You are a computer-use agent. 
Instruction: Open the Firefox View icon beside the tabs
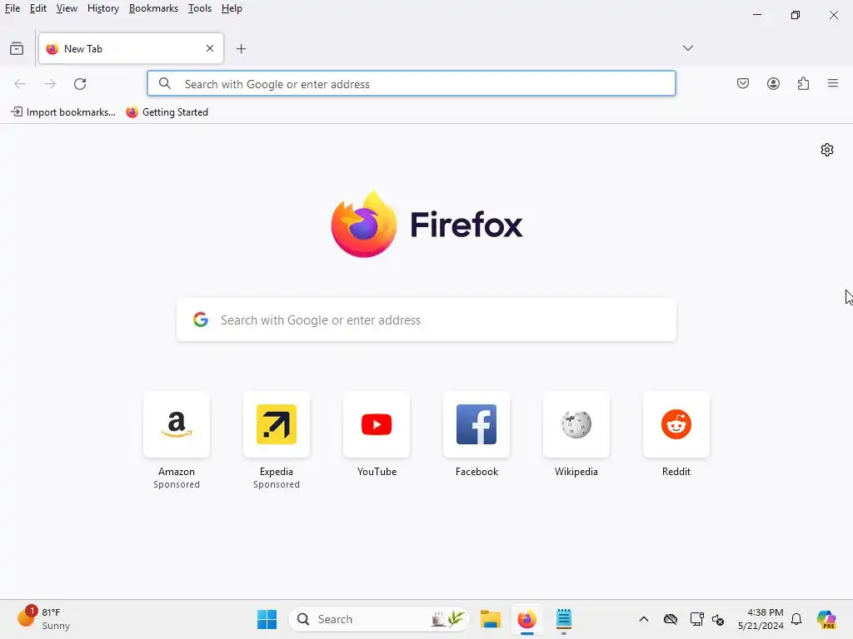coord(17,49)
